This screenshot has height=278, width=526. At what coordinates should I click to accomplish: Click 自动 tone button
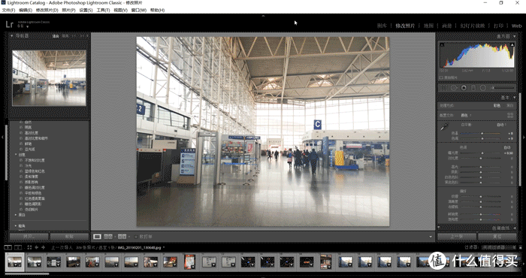[507, 147]
